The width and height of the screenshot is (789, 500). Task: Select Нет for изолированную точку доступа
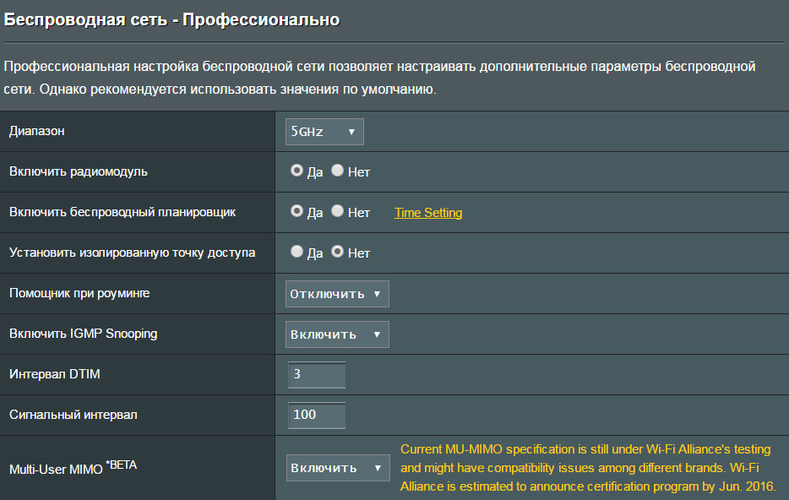pyautogui.click(x=337, y=252)
